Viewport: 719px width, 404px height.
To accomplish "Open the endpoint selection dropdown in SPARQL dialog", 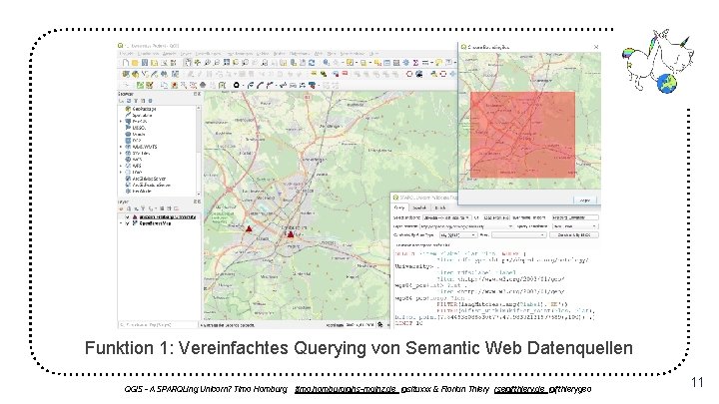I will (447, 217).
